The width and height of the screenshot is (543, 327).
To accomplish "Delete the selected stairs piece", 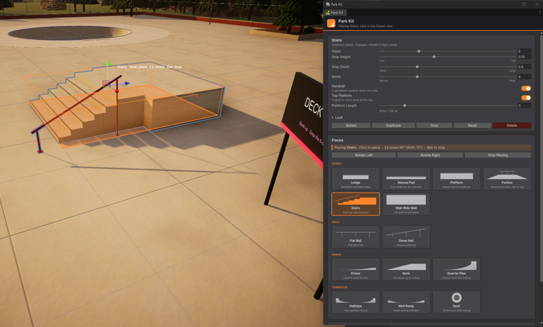I will pyautogui.click(x=512, y=125).
